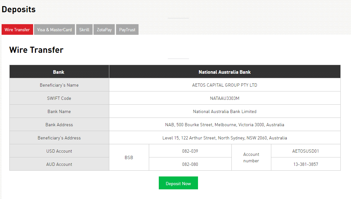This screenshot has width=351, height=199.
Task: Click the Deposits page heading
Action: 19,10
